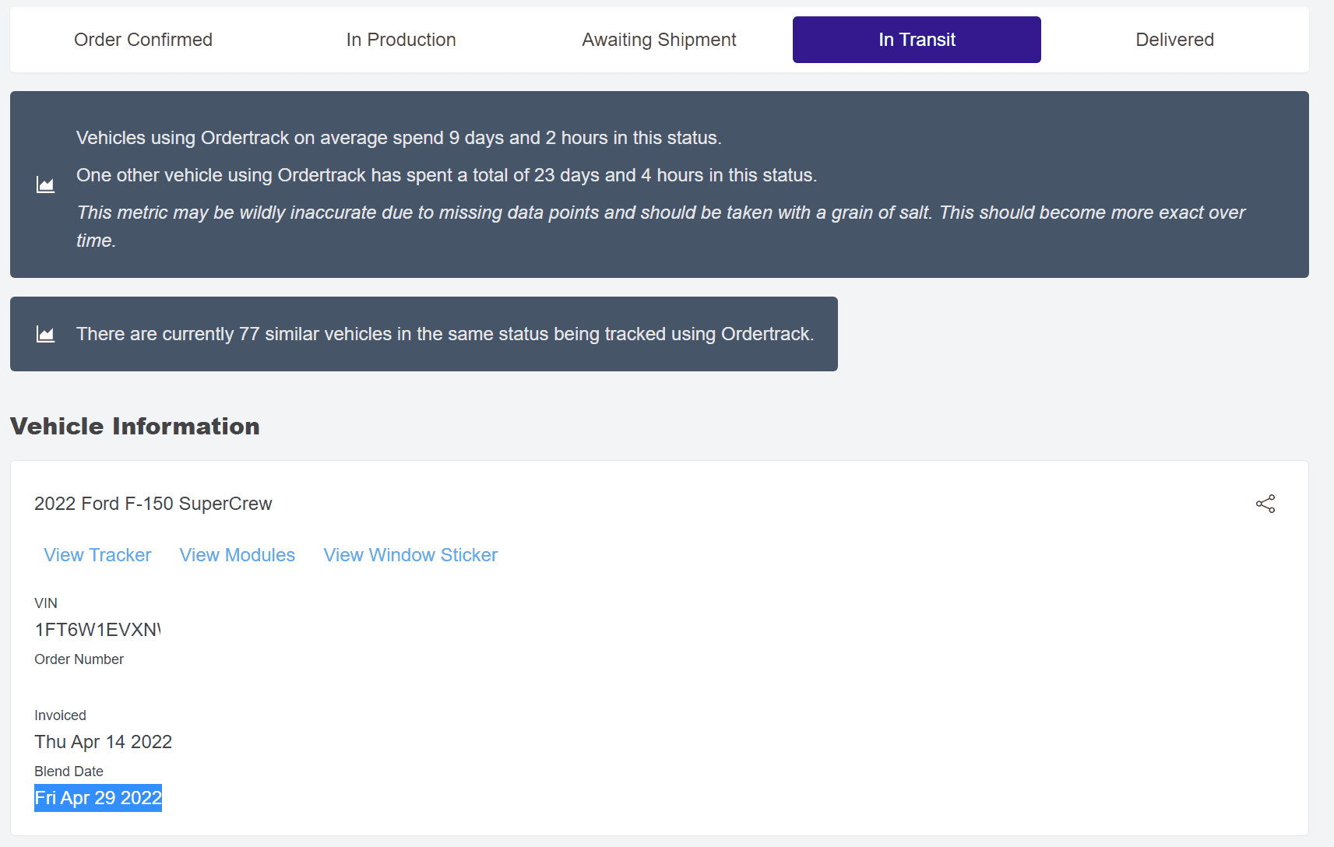Select the In Transit tab
This screenshot has width=1334, height=847.
(x=917, y=40)
